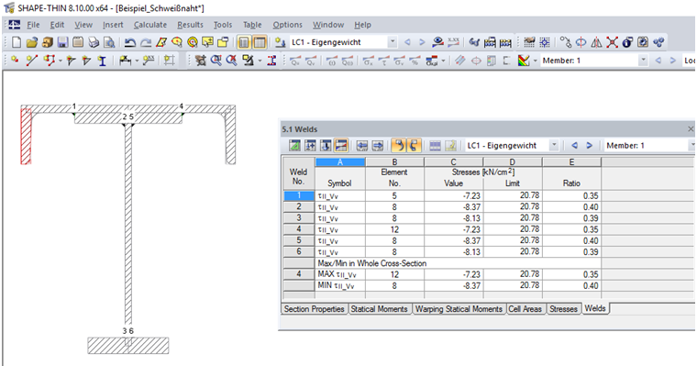Click the red zoom cancel magnifier icon
The width and height of the screenshot is (697, 366).
[x=231, y=60]
